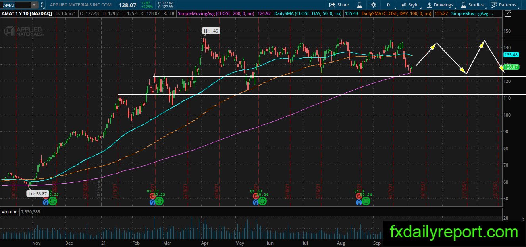Click the $1.9 earnings label

(x=359, y=191)
